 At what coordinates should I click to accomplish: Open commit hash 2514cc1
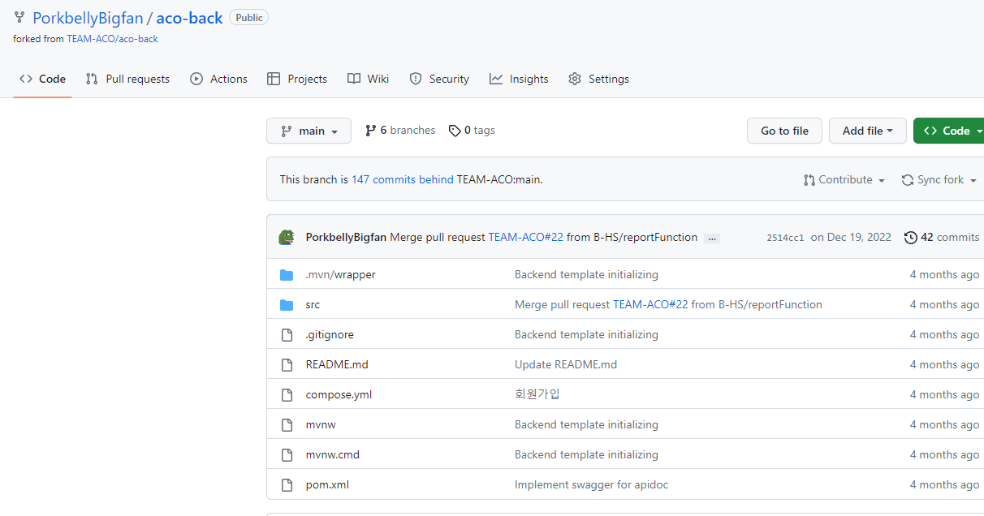[785, 238]
